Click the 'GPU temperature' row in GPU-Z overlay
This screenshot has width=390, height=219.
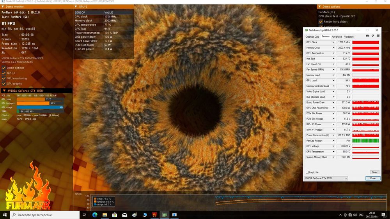103,25
